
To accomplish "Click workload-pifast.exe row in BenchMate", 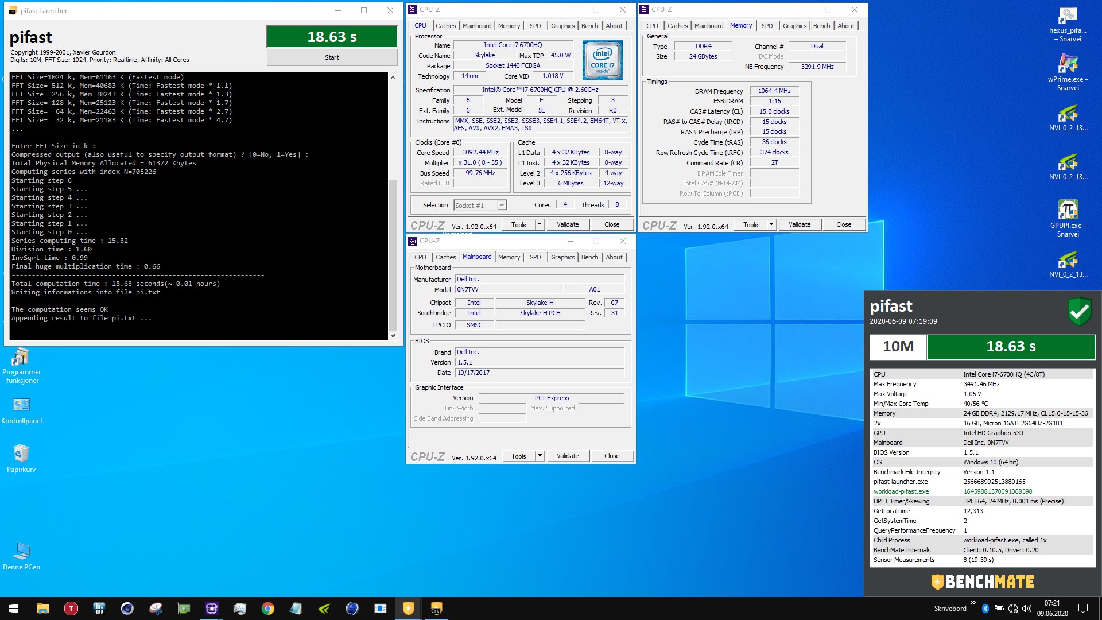I will [981, 491].
